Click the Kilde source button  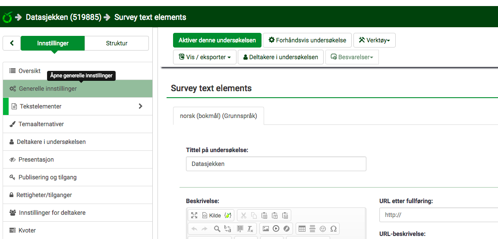211,215
